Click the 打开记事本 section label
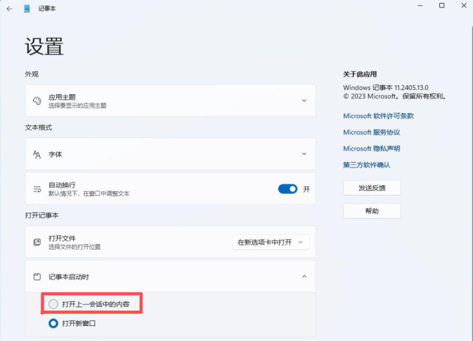Image resolution: width=473 pixels, height=341 pixels. coord(42,216)
